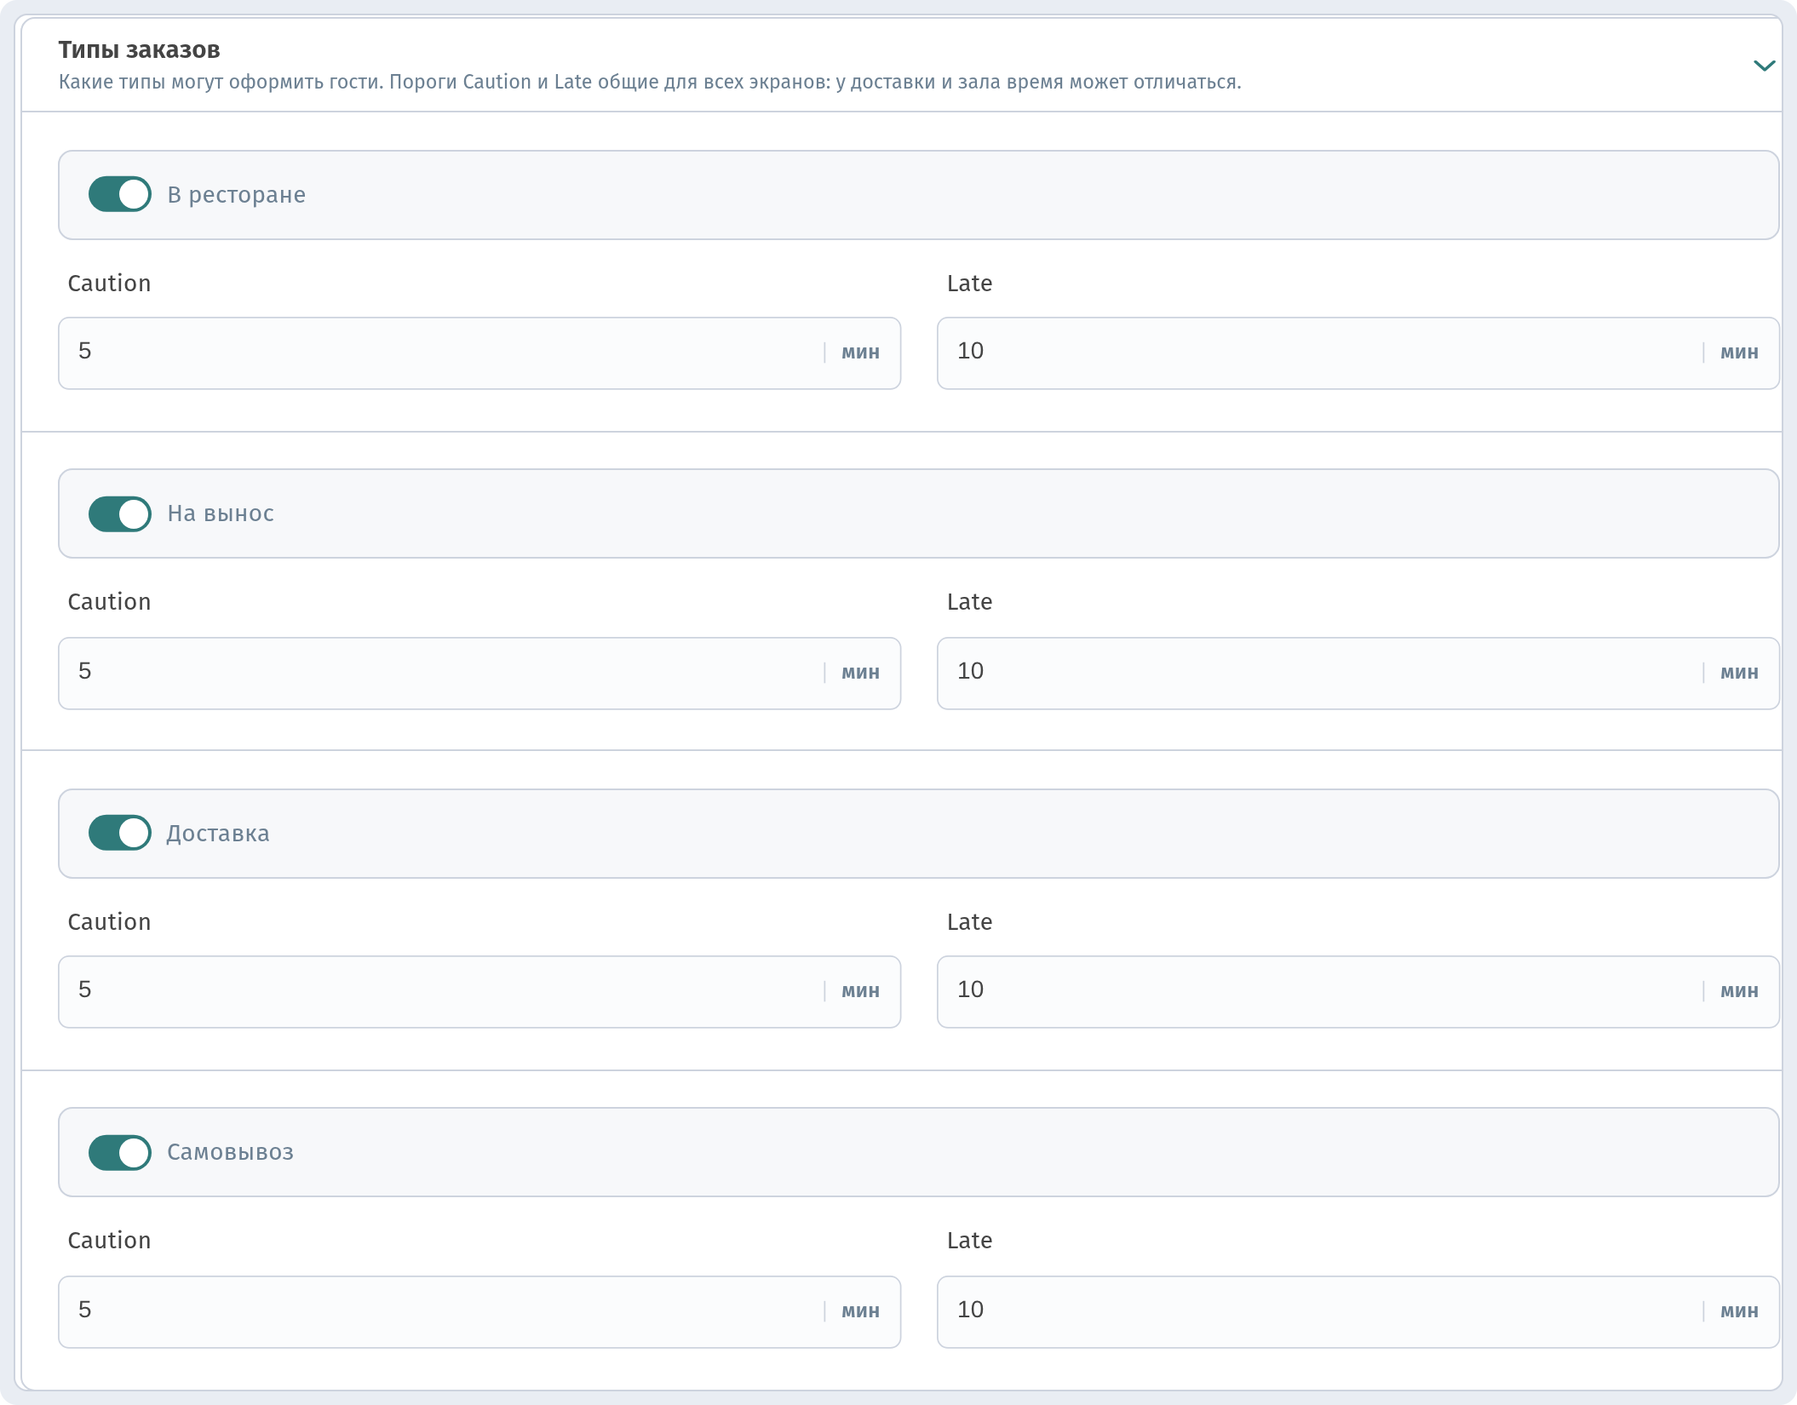1797x1405 pixels.
Task: Click the Late input under Доставка
Action: 1358,991
